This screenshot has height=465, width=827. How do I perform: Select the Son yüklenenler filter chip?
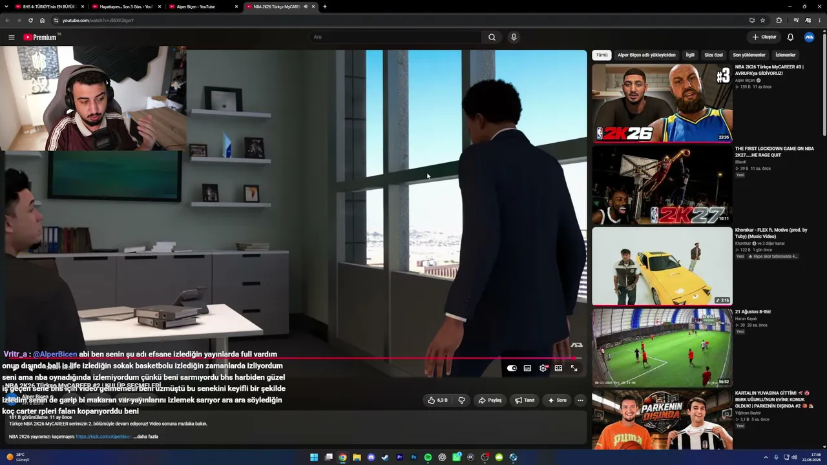tap(749, 55)
